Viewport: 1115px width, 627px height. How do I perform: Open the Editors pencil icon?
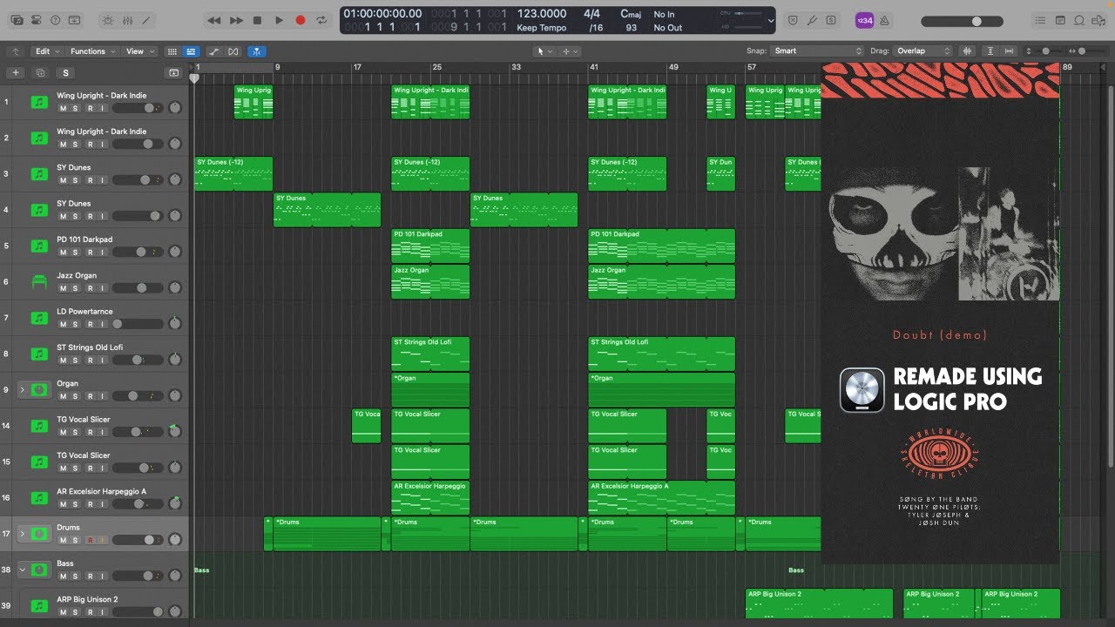coord(145,20)
